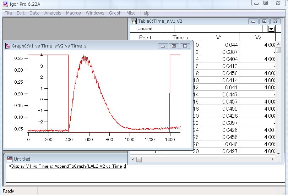
Task: Open the File menu
Action: tap(8, 13)
